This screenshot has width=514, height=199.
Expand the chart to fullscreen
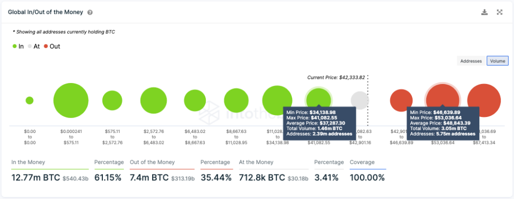[499, 12]
